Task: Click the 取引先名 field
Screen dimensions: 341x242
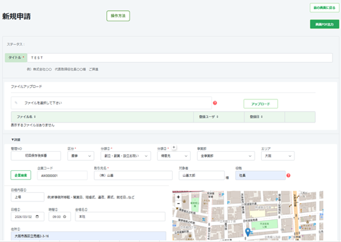Action: pos(133,176)
